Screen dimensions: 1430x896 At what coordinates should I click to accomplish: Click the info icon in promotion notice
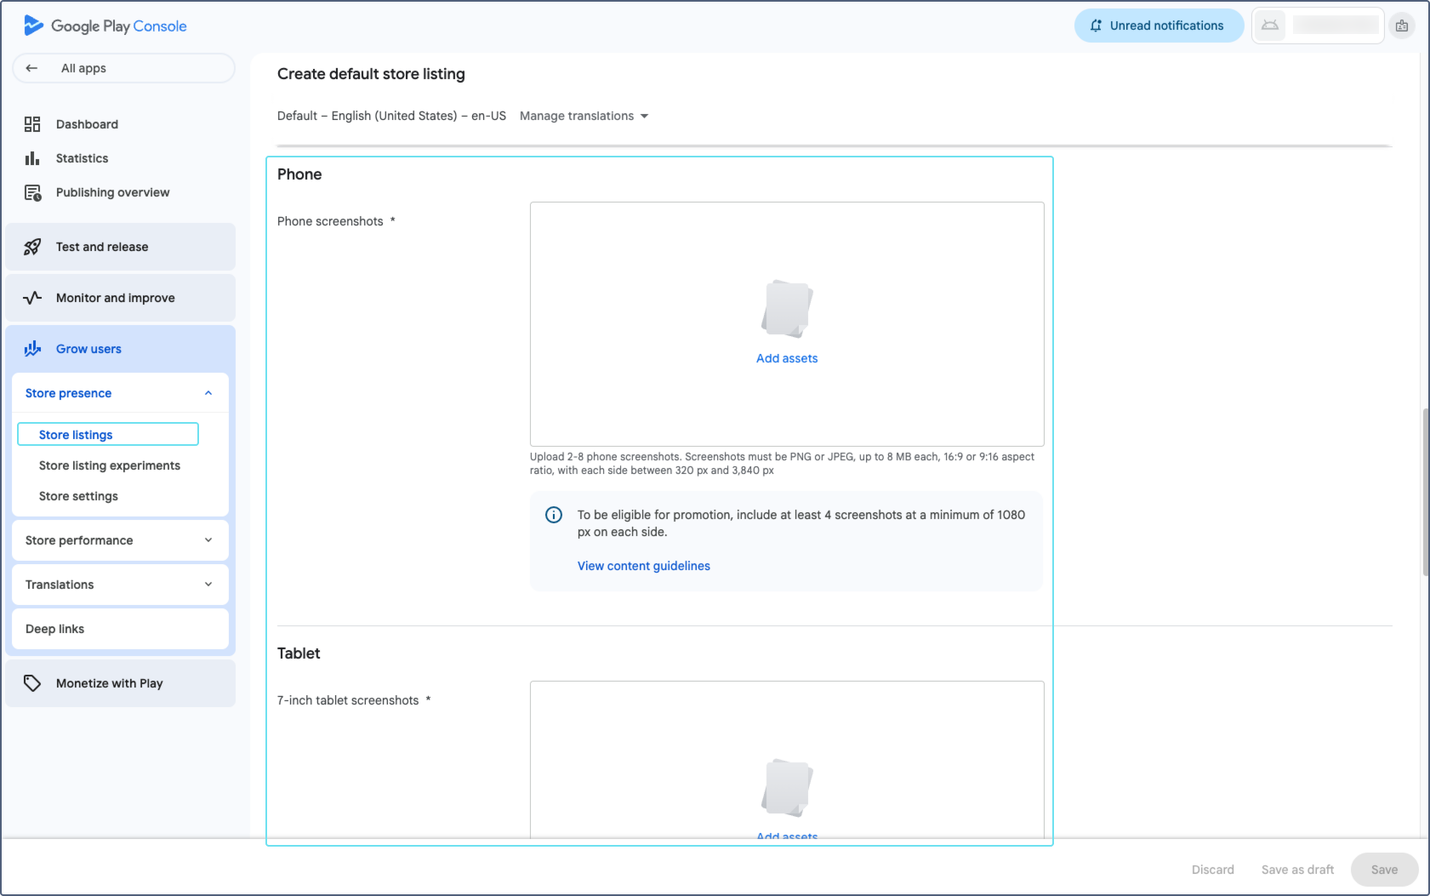[x=554, y=515]
